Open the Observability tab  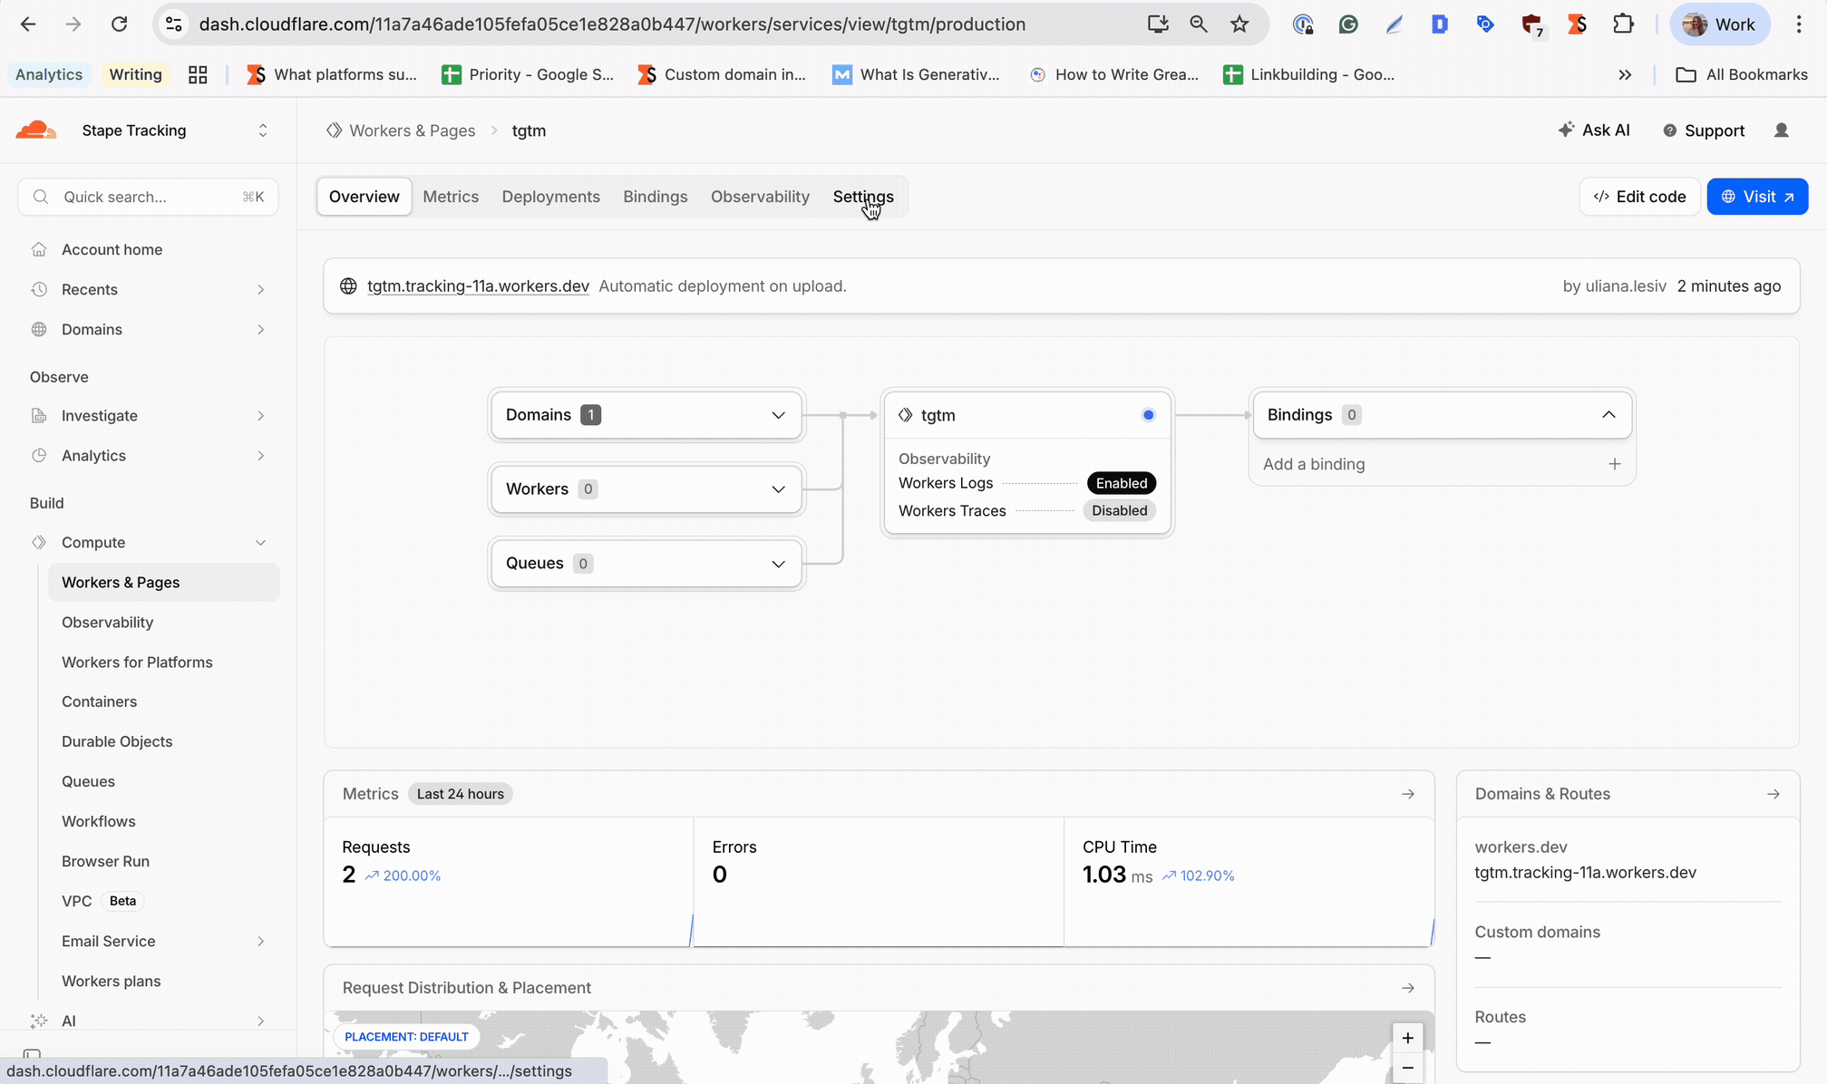point(760,197)
